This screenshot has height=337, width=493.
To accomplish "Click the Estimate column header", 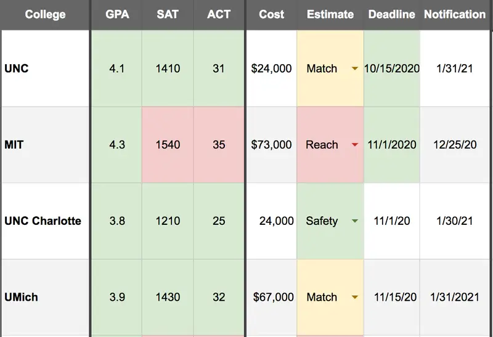I will (330, 14).
